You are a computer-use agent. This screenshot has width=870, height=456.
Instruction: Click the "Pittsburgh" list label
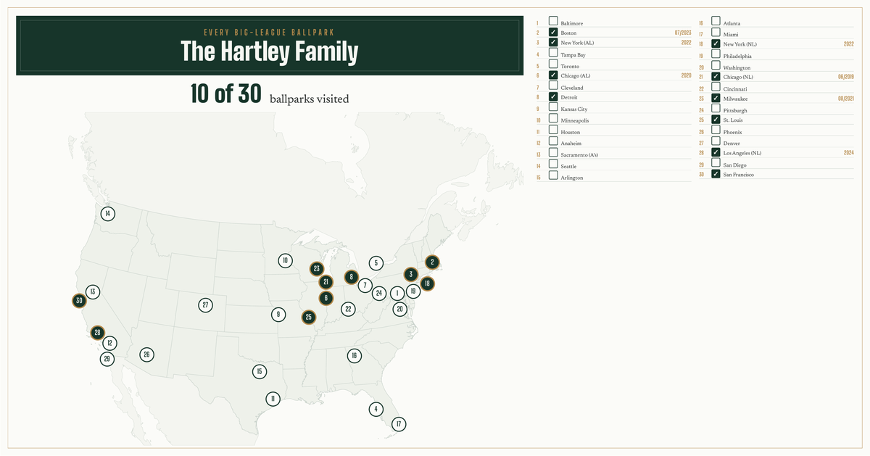pyautogui.click(x=736, y=110)
